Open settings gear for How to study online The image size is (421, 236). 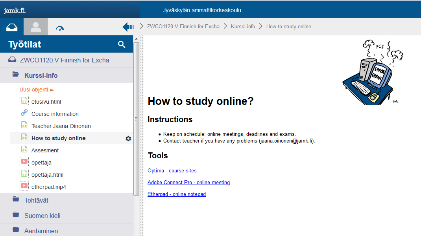[x=128, y=139]
